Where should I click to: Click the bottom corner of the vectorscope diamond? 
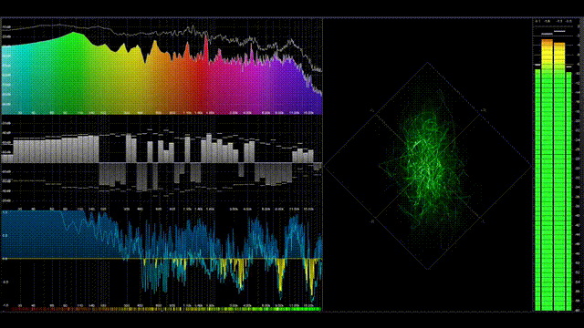(x=428, y=268)
